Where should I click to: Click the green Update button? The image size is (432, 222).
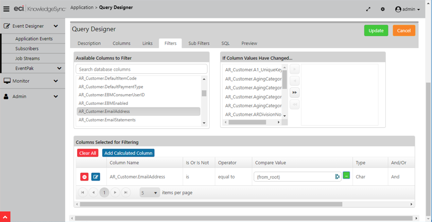click(376, 30)
